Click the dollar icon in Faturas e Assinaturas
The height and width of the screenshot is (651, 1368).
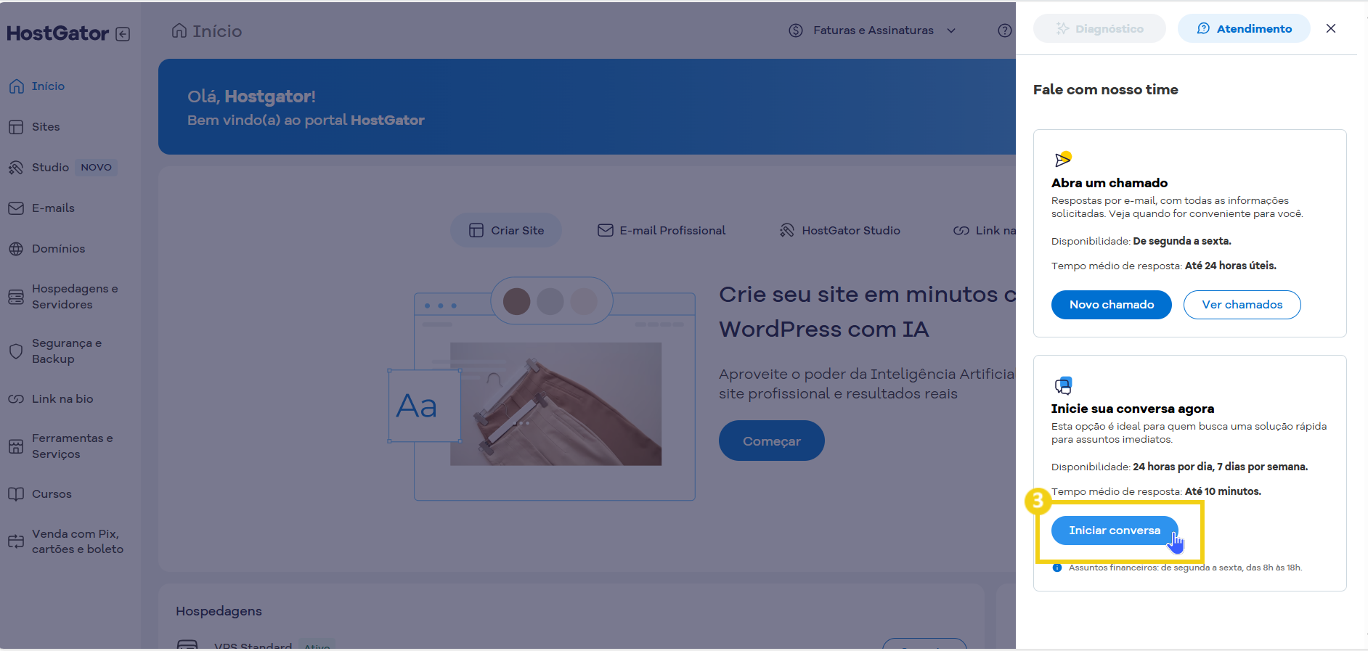pos(796,30)
